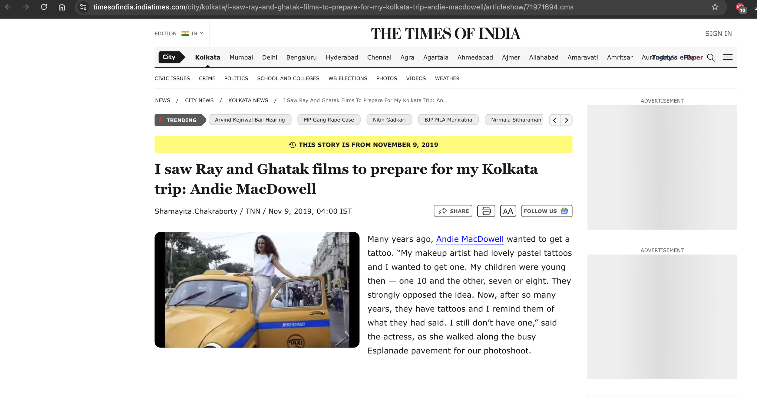Open Weather section
Screen dimensions: 757x399
[x=447, y=78]
